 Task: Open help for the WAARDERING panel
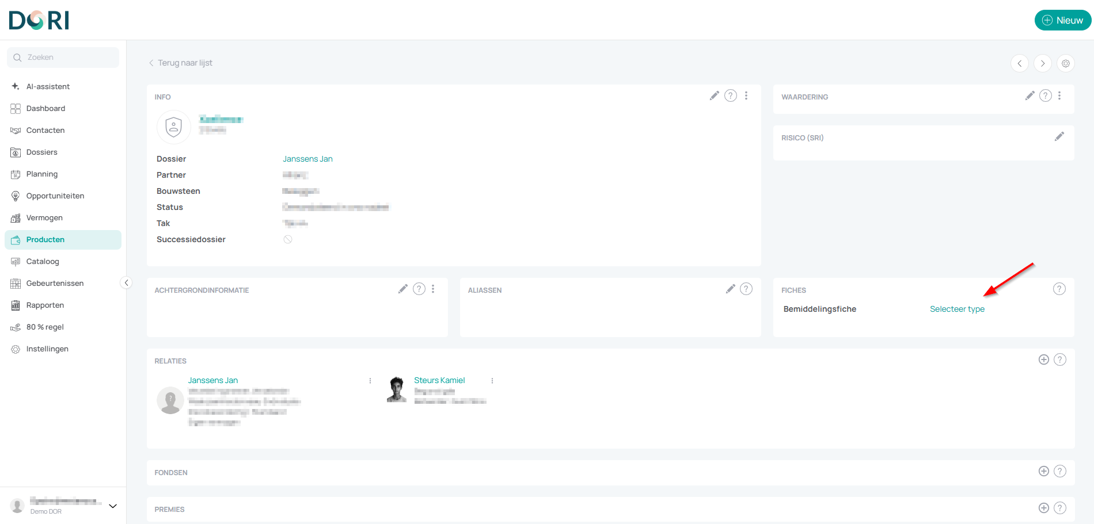tap(1046, 96)
